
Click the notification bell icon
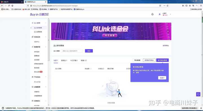[152, 14]
